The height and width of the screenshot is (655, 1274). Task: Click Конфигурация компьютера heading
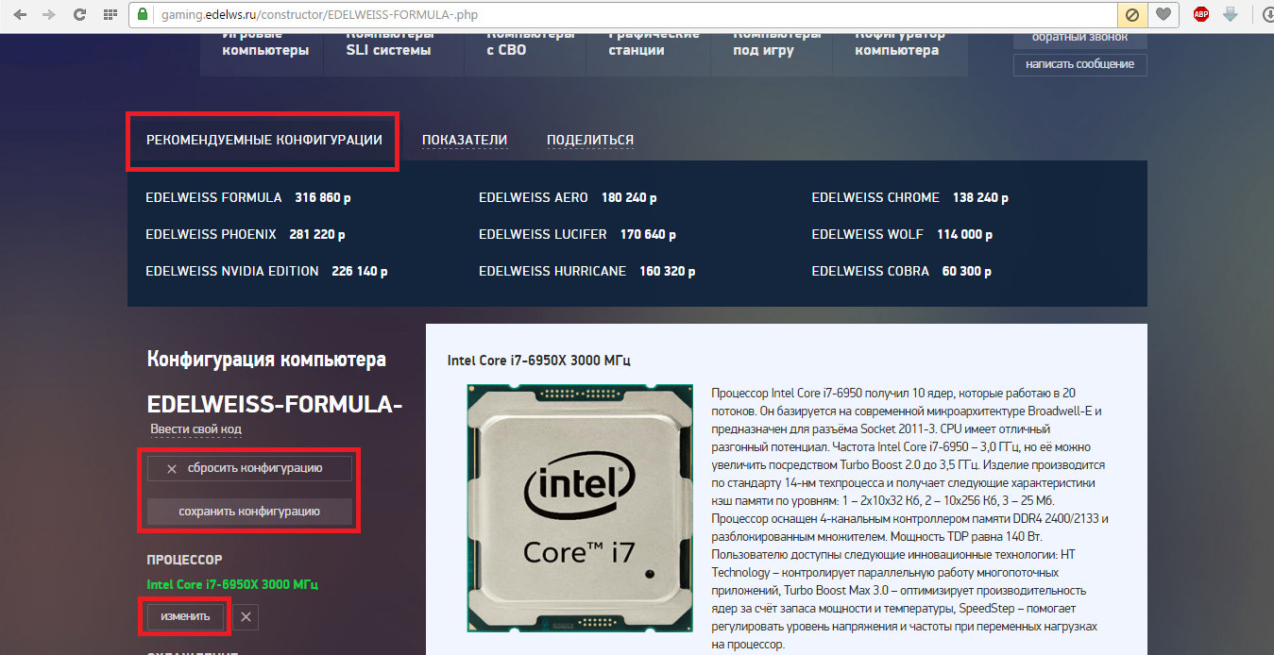[266, 360]
